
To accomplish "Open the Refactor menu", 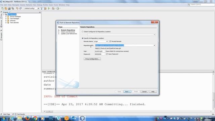I will (29, 5).
